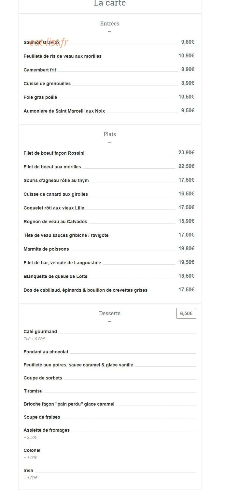Click the 6,50€ desserts price badge

click(x=186, y=313)
